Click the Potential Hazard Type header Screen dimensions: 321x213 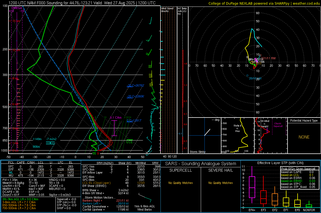[304, 121]
